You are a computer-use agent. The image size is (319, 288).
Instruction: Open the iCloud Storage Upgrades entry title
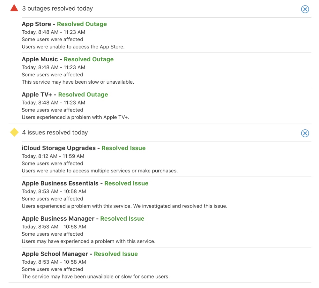tap(58, 148)
